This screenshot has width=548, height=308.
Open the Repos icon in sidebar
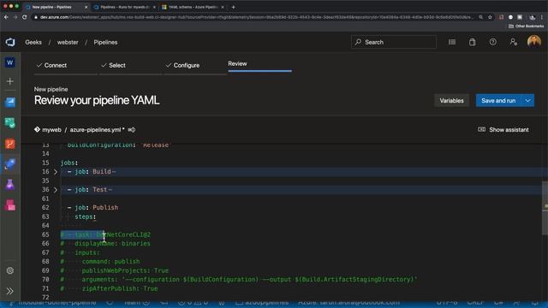[x=9, y=144]
